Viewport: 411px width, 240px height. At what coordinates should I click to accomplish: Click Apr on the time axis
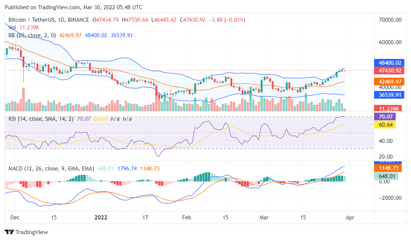pyautogui.click(x=350, y=218)
